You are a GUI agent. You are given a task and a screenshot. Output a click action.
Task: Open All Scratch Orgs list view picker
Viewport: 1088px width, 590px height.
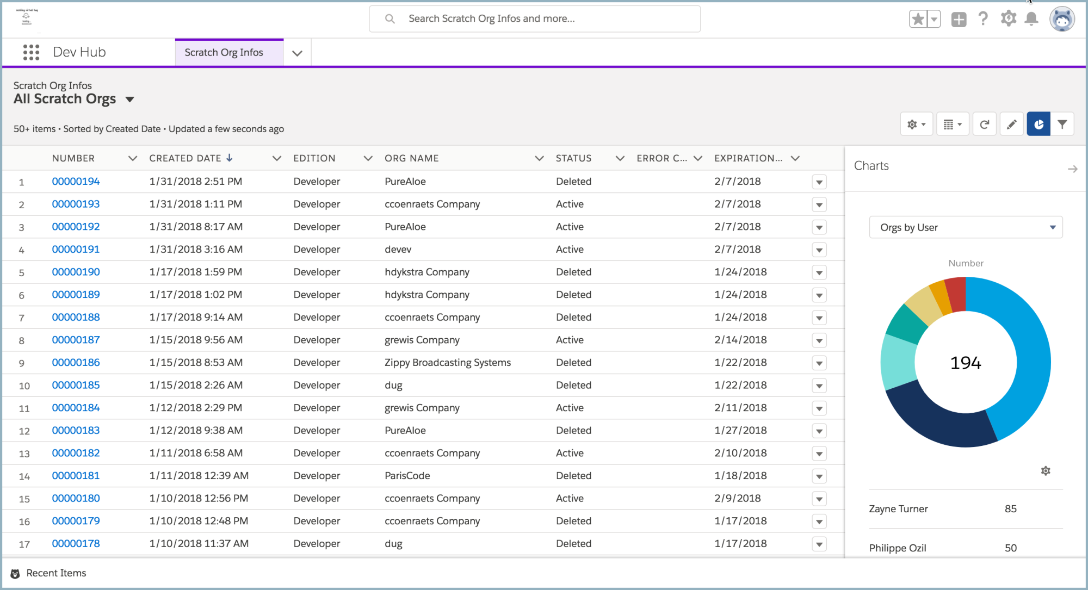click(x=129, y=100)
